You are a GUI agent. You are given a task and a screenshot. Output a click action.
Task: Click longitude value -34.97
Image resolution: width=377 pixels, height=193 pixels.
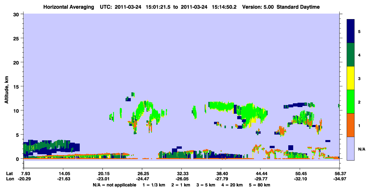pyautogui.click(x=339, y=179)
